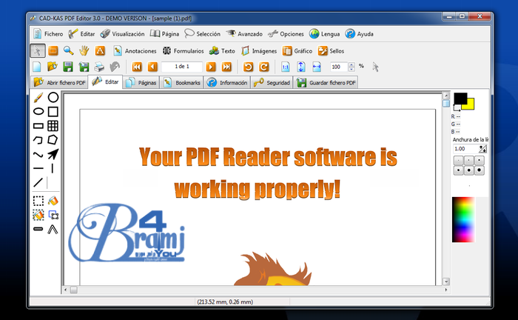Open the Seguridad tab
Image resolution: width=518 pixels, height=320 pixels.
(x=272, y=83)
